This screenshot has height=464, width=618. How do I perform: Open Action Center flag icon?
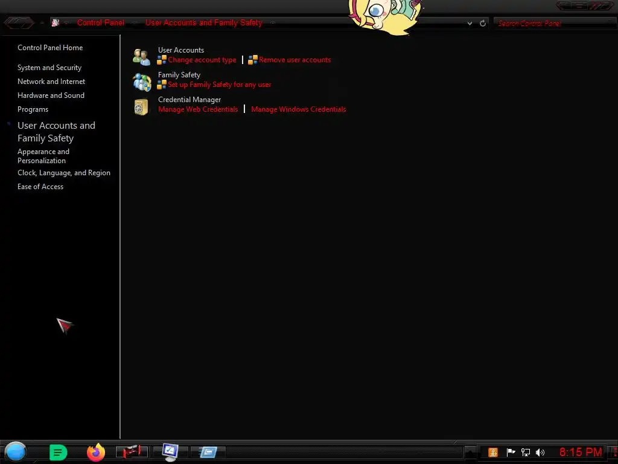click(511, 453)
